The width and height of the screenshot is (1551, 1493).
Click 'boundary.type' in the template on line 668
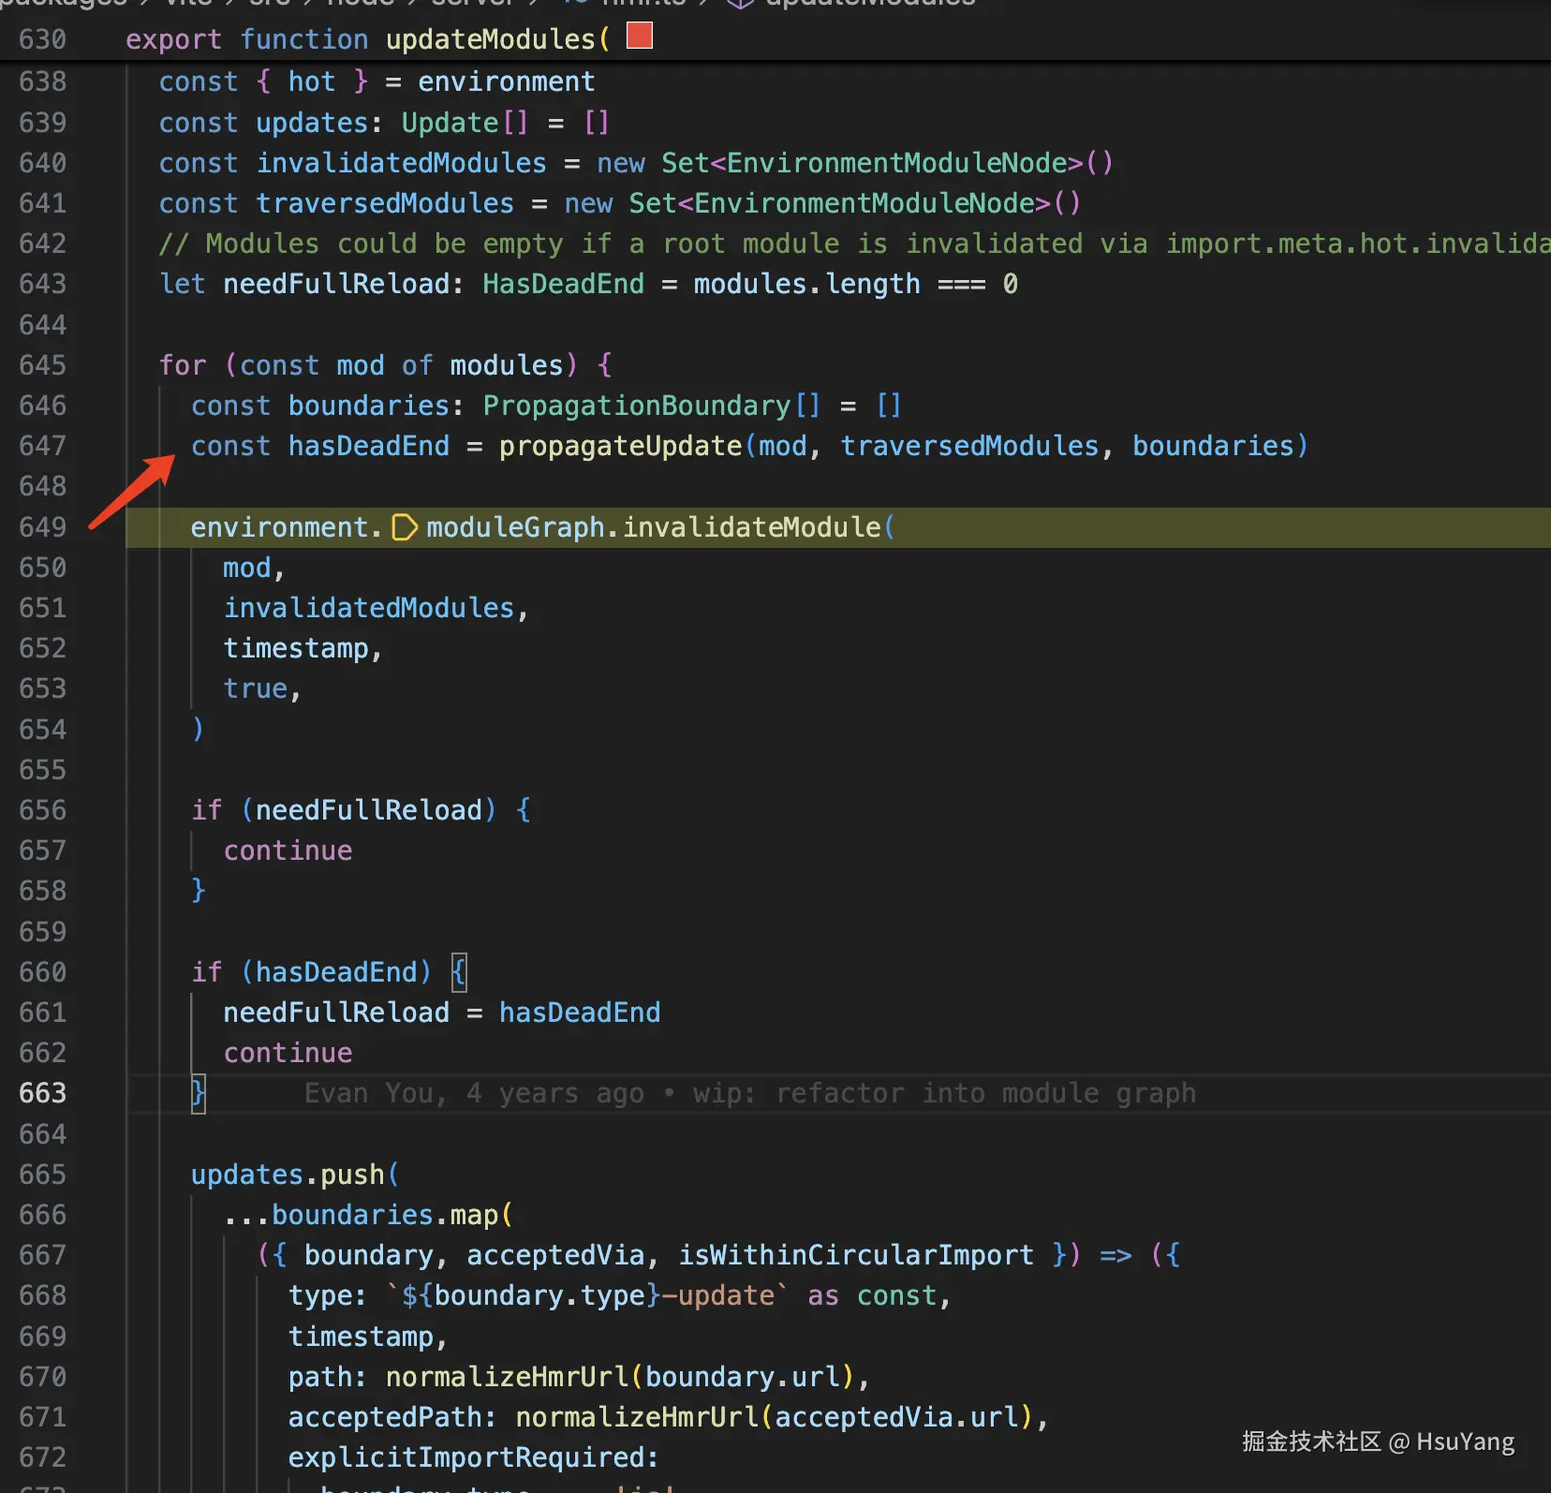[x=539, y=1295]
